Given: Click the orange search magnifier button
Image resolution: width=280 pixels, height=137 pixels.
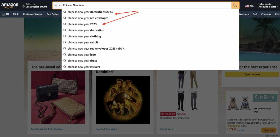Looking at the screenshot, I should (235, 5).
